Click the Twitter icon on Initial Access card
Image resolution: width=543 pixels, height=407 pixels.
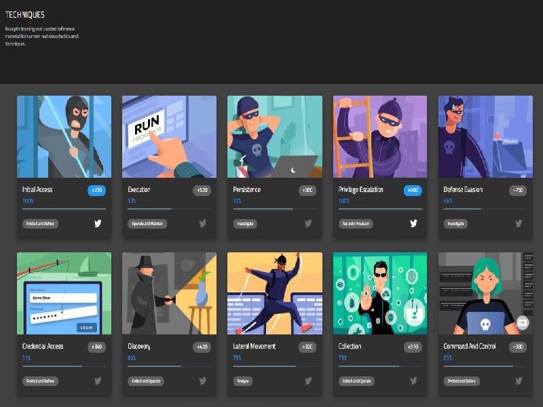point(98,224)
